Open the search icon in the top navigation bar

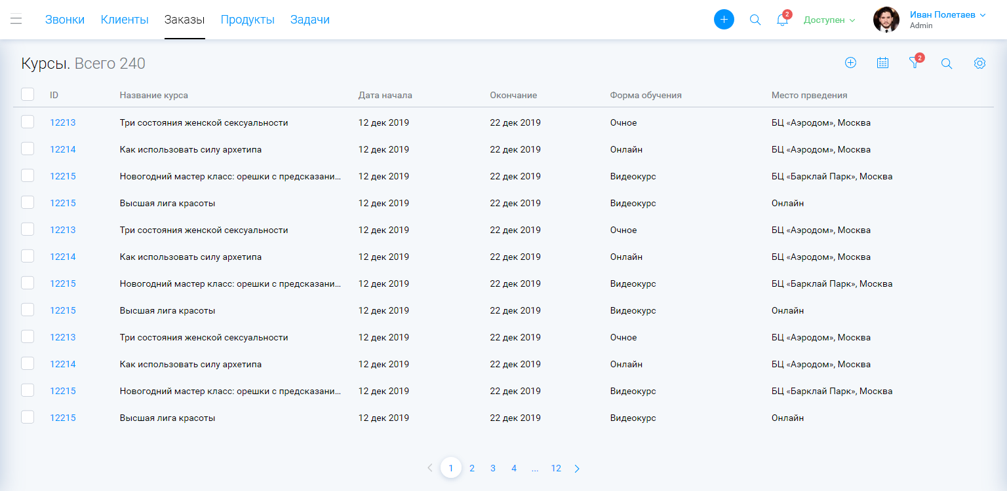pos(755,20)
